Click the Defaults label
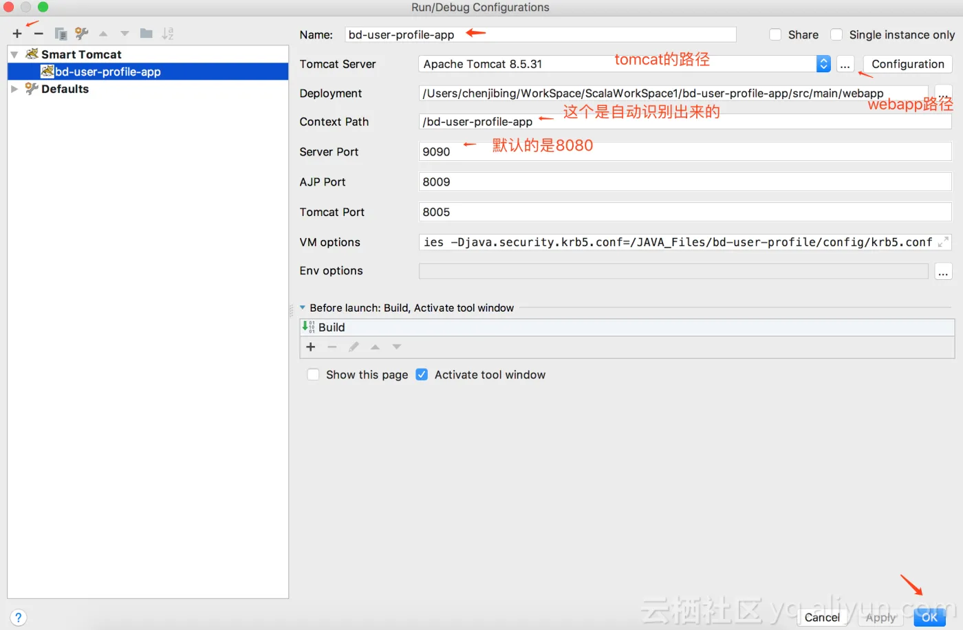Image resolution: width=963 pixels, height=630 pixels. tap(65, 89)
